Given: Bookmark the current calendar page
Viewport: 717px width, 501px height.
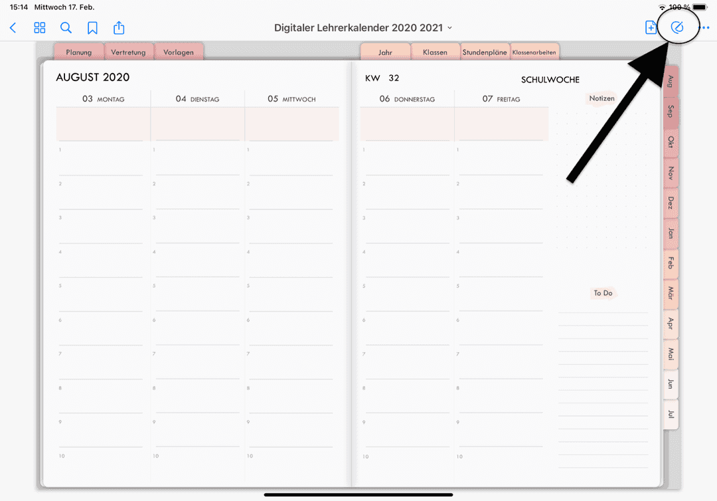Looking at the screenshot, I should point(92,28).
